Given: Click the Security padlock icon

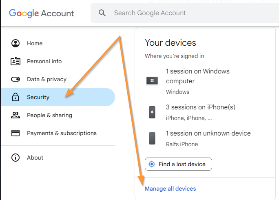Looking at the screenshot, I should coord(15,97).
